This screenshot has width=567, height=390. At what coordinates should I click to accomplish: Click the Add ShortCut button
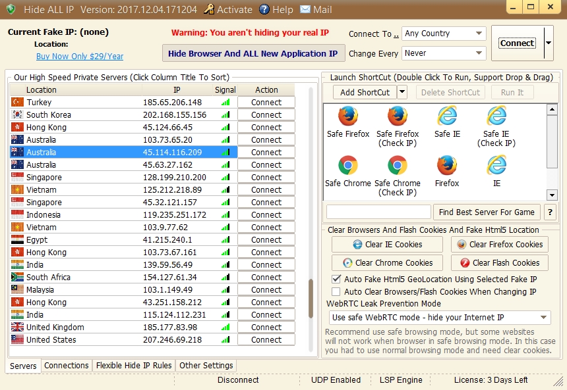pyautogui.click(x=365, y=92)
